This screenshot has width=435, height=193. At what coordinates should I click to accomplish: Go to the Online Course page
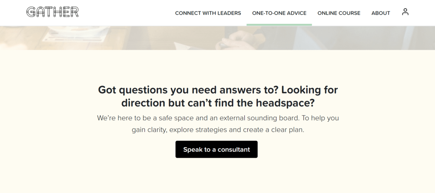[339, 13]
